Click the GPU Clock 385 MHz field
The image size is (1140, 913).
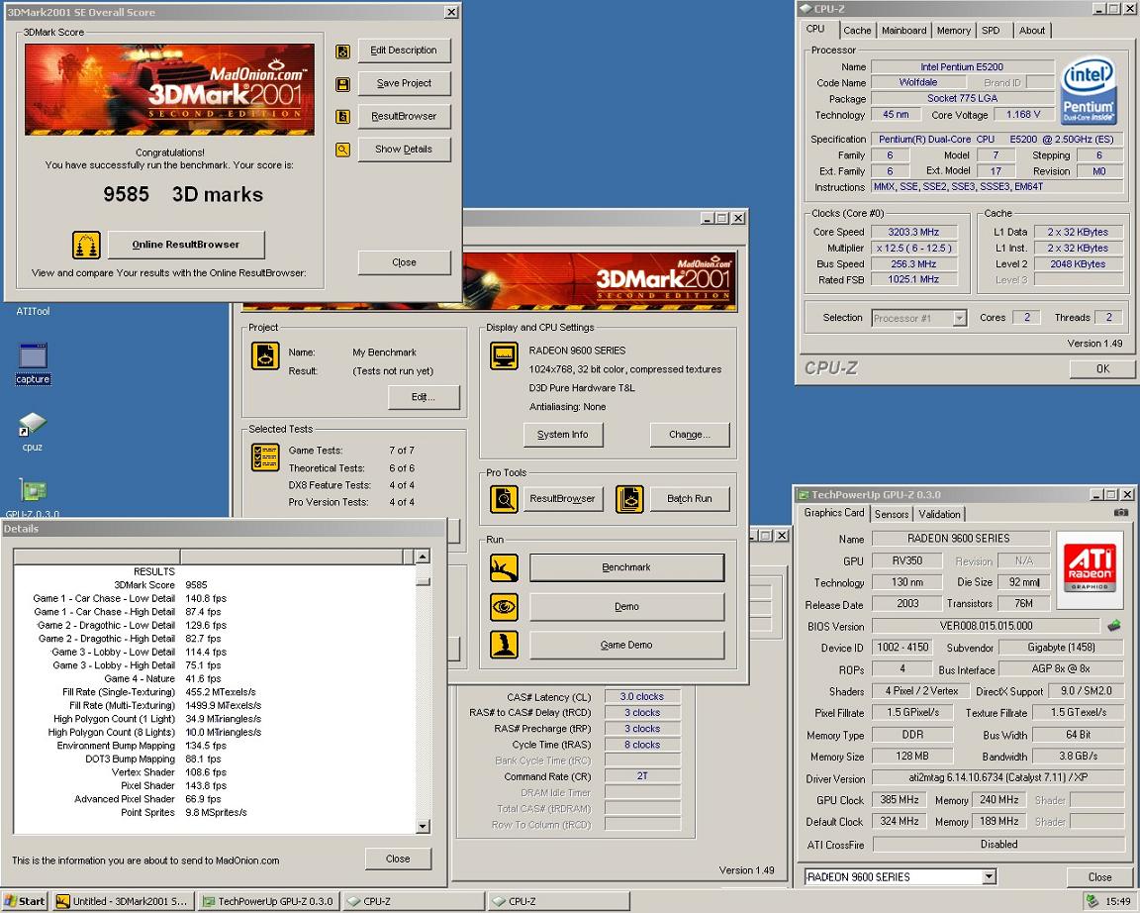click(x=900, y=800)
